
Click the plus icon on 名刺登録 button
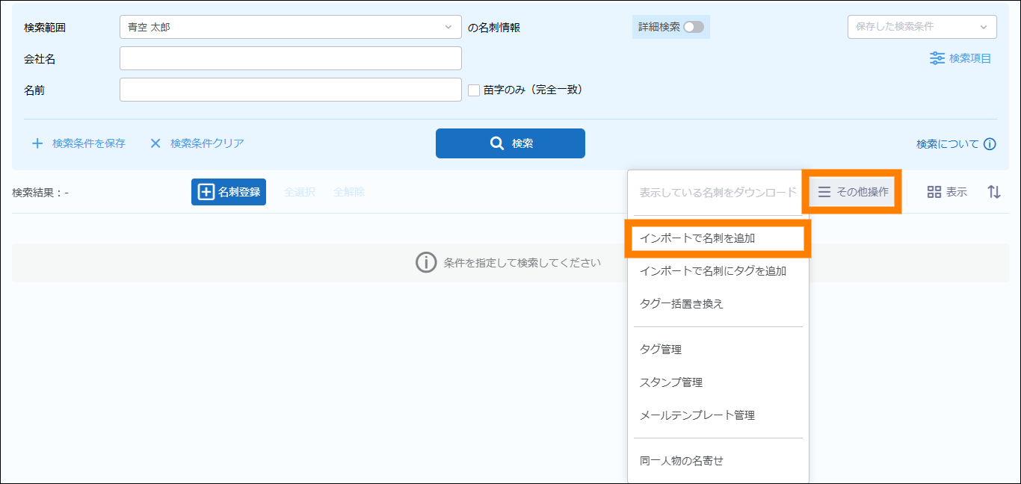206,192
